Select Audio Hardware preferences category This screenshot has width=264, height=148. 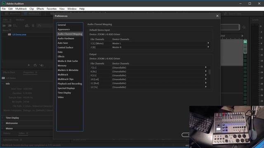(x=66, y=38)
